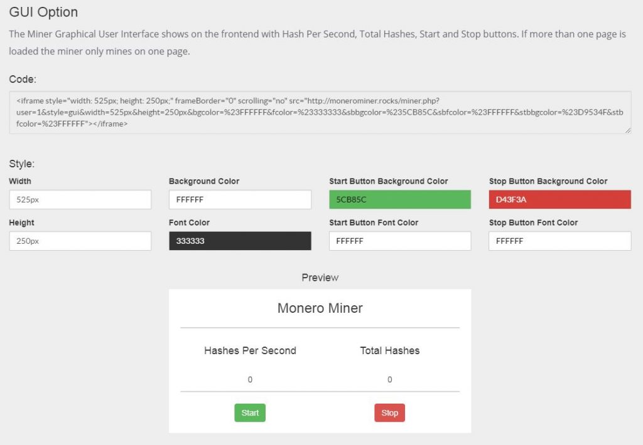The height and width of the screenshot is (445, 643).
Task: Select the Font Color 333333 field
Action: (x=240, y=241)
